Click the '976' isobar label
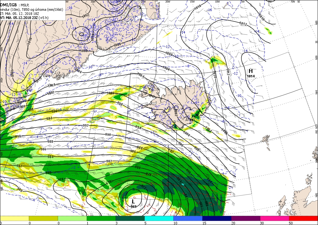Screen dimensions: 318x225 tap(109, 182)
